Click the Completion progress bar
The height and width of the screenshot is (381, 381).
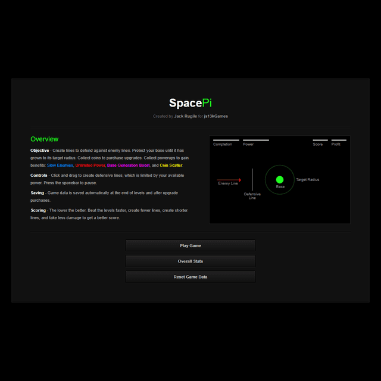pos(226,140)
